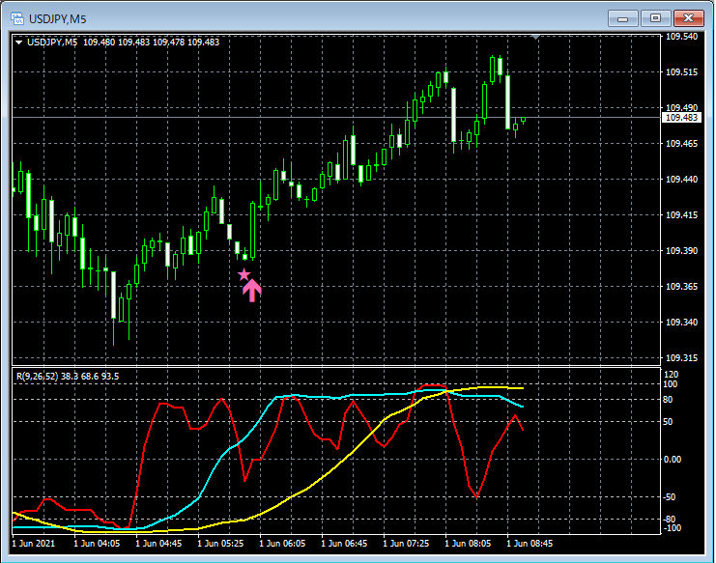Close the USDJPY,M5 chart window
The image size is (716, 563).
click(x=689, y=18)
